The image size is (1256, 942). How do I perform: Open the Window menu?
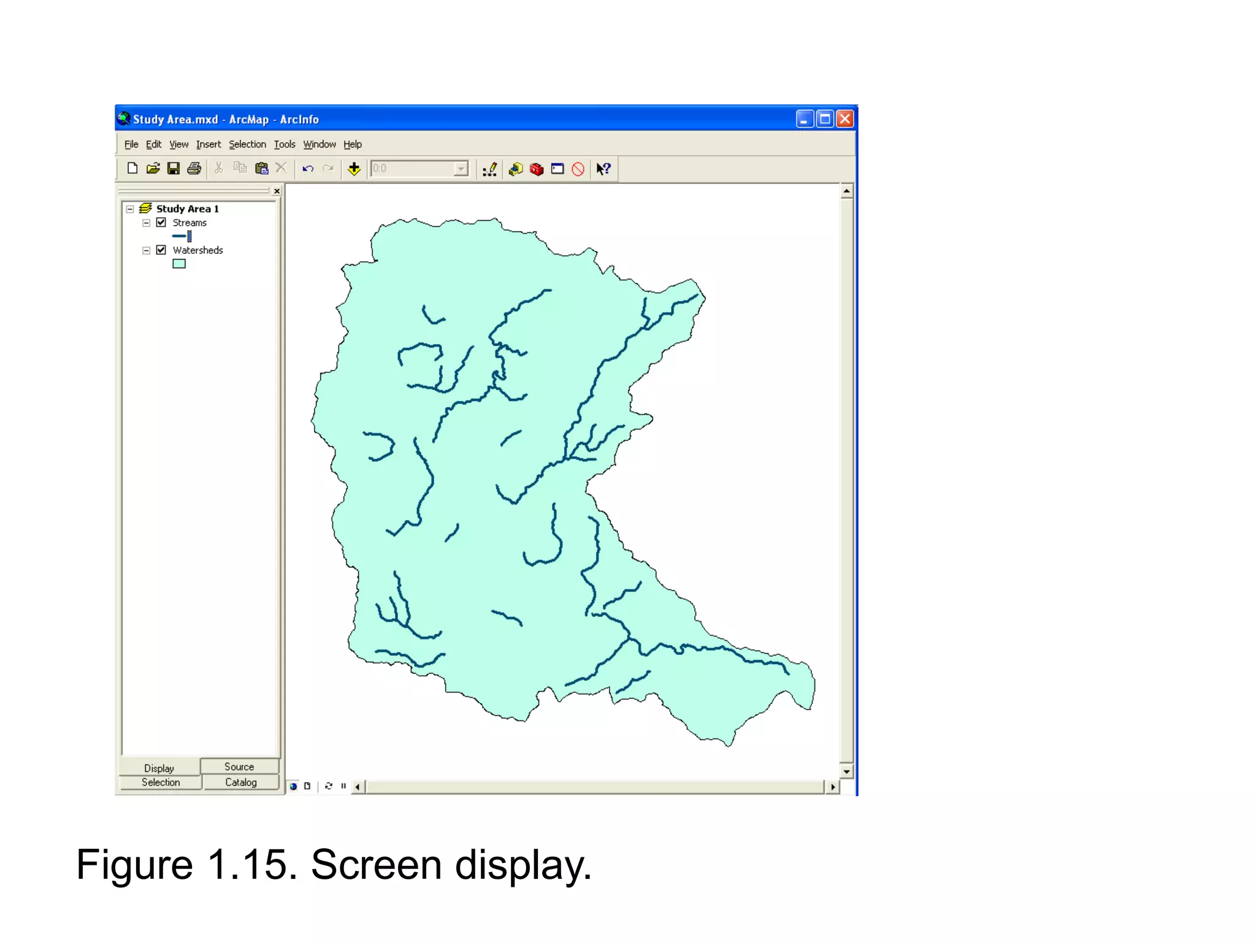point(320,144)
